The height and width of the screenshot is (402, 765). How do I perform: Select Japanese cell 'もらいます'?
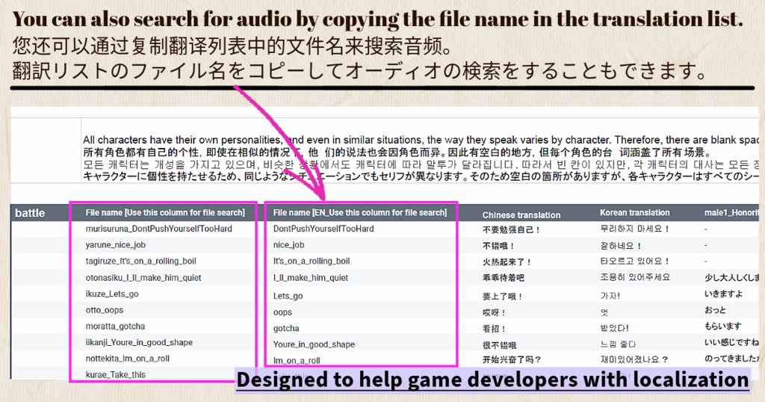(723, 326)
